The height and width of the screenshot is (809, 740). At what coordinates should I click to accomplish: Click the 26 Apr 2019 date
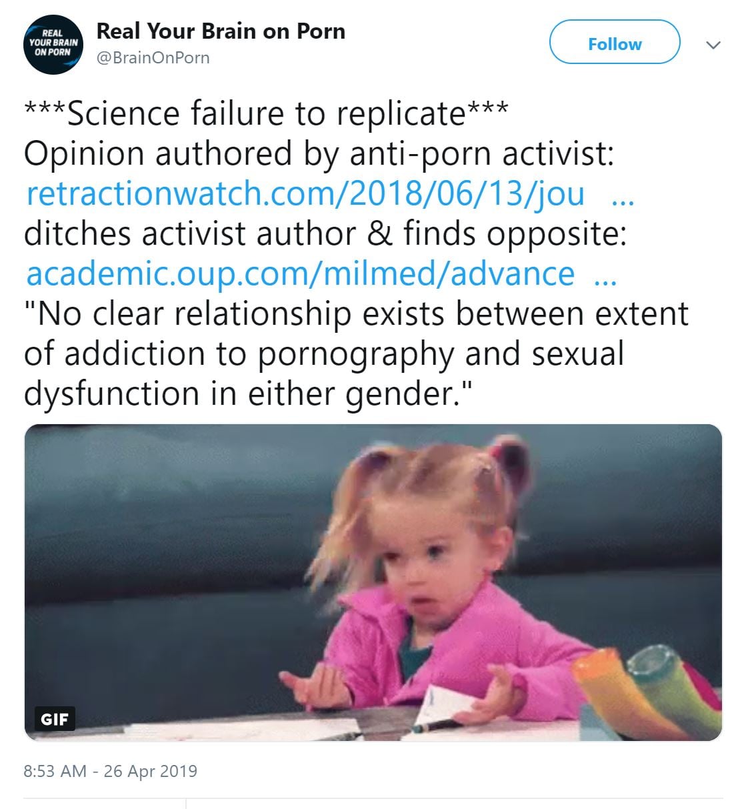pos(151,771)
